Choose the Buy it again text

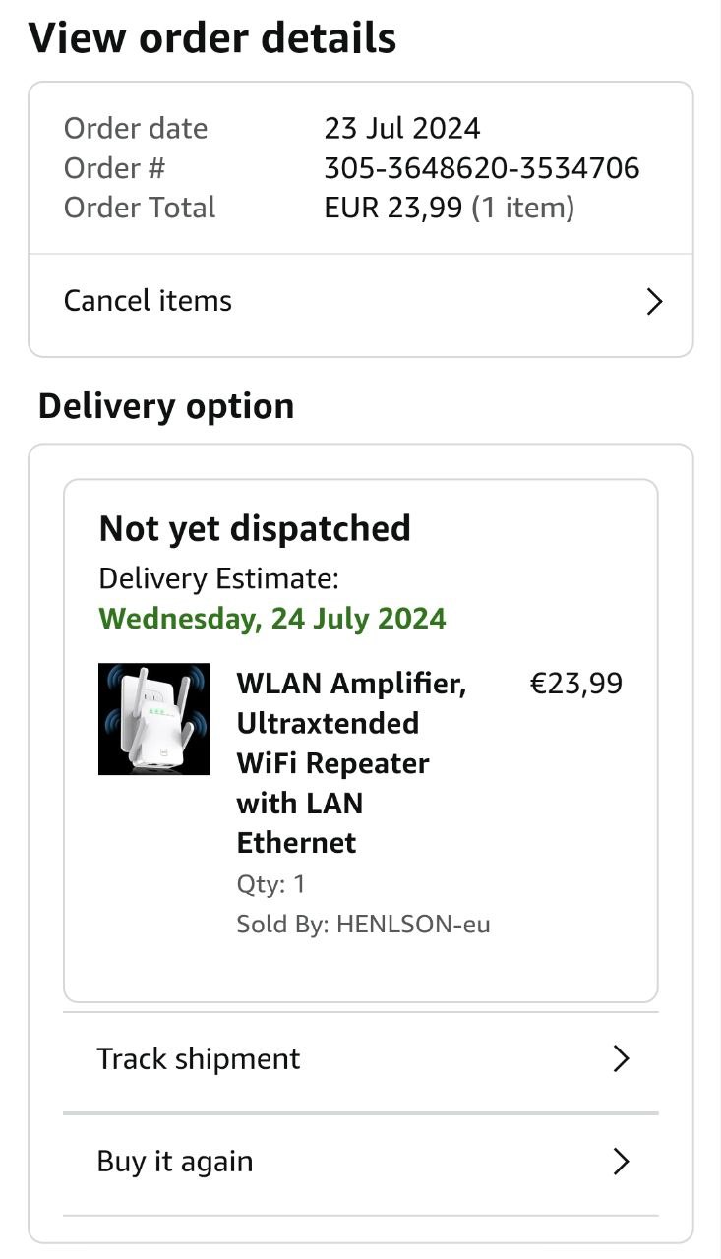coord(174,1162)
